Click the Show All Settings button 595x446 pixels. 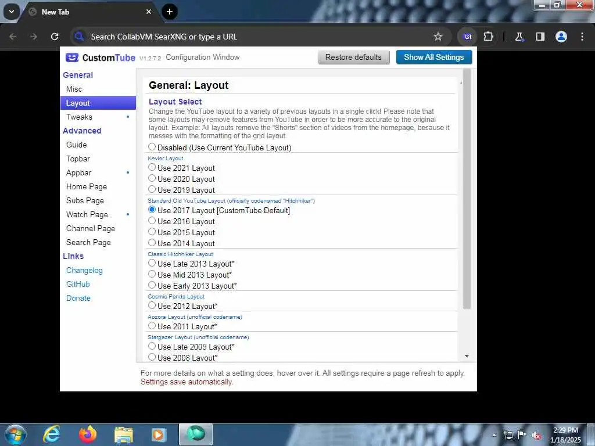433,57
